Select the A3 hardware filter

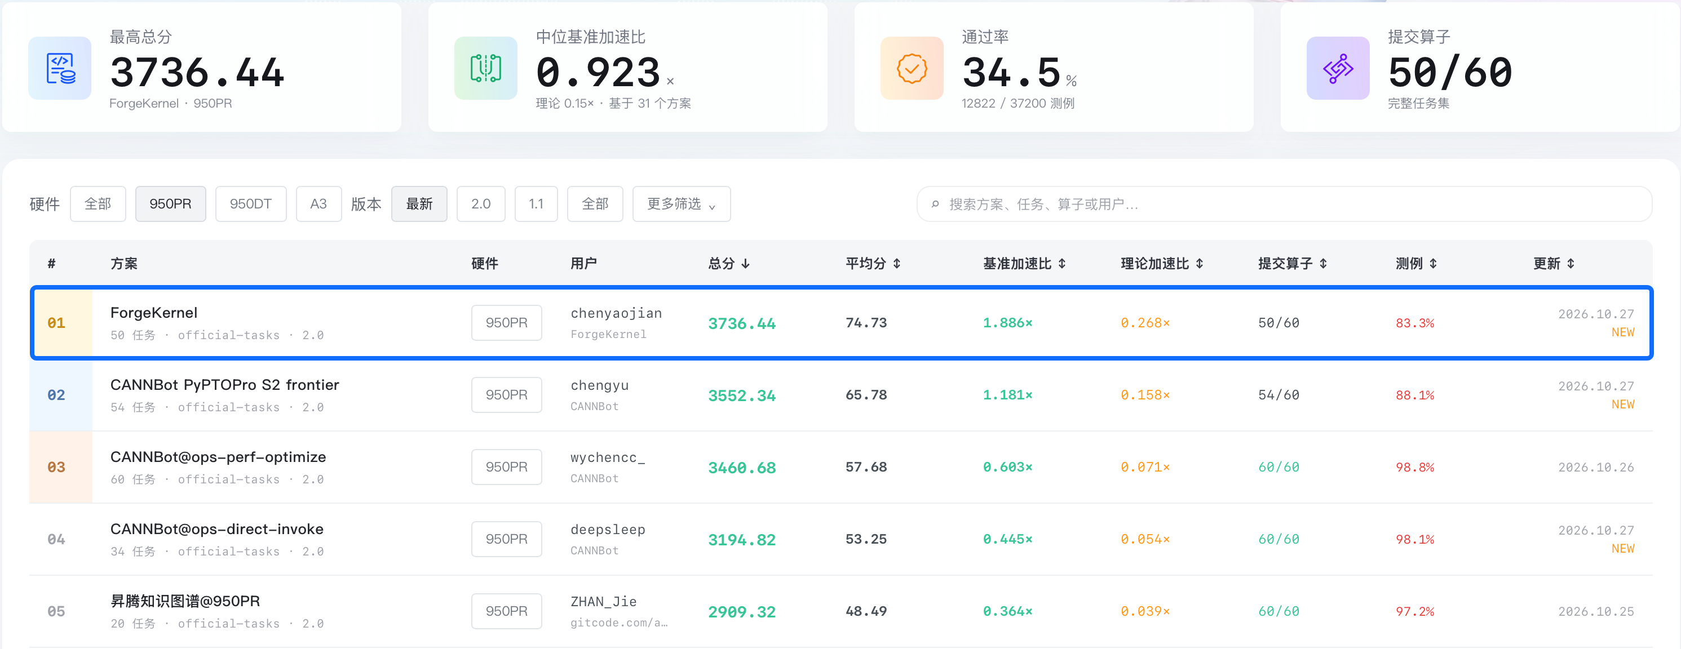[318, 204]
